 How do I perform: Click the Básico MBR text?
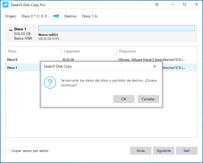pos(23,38)
